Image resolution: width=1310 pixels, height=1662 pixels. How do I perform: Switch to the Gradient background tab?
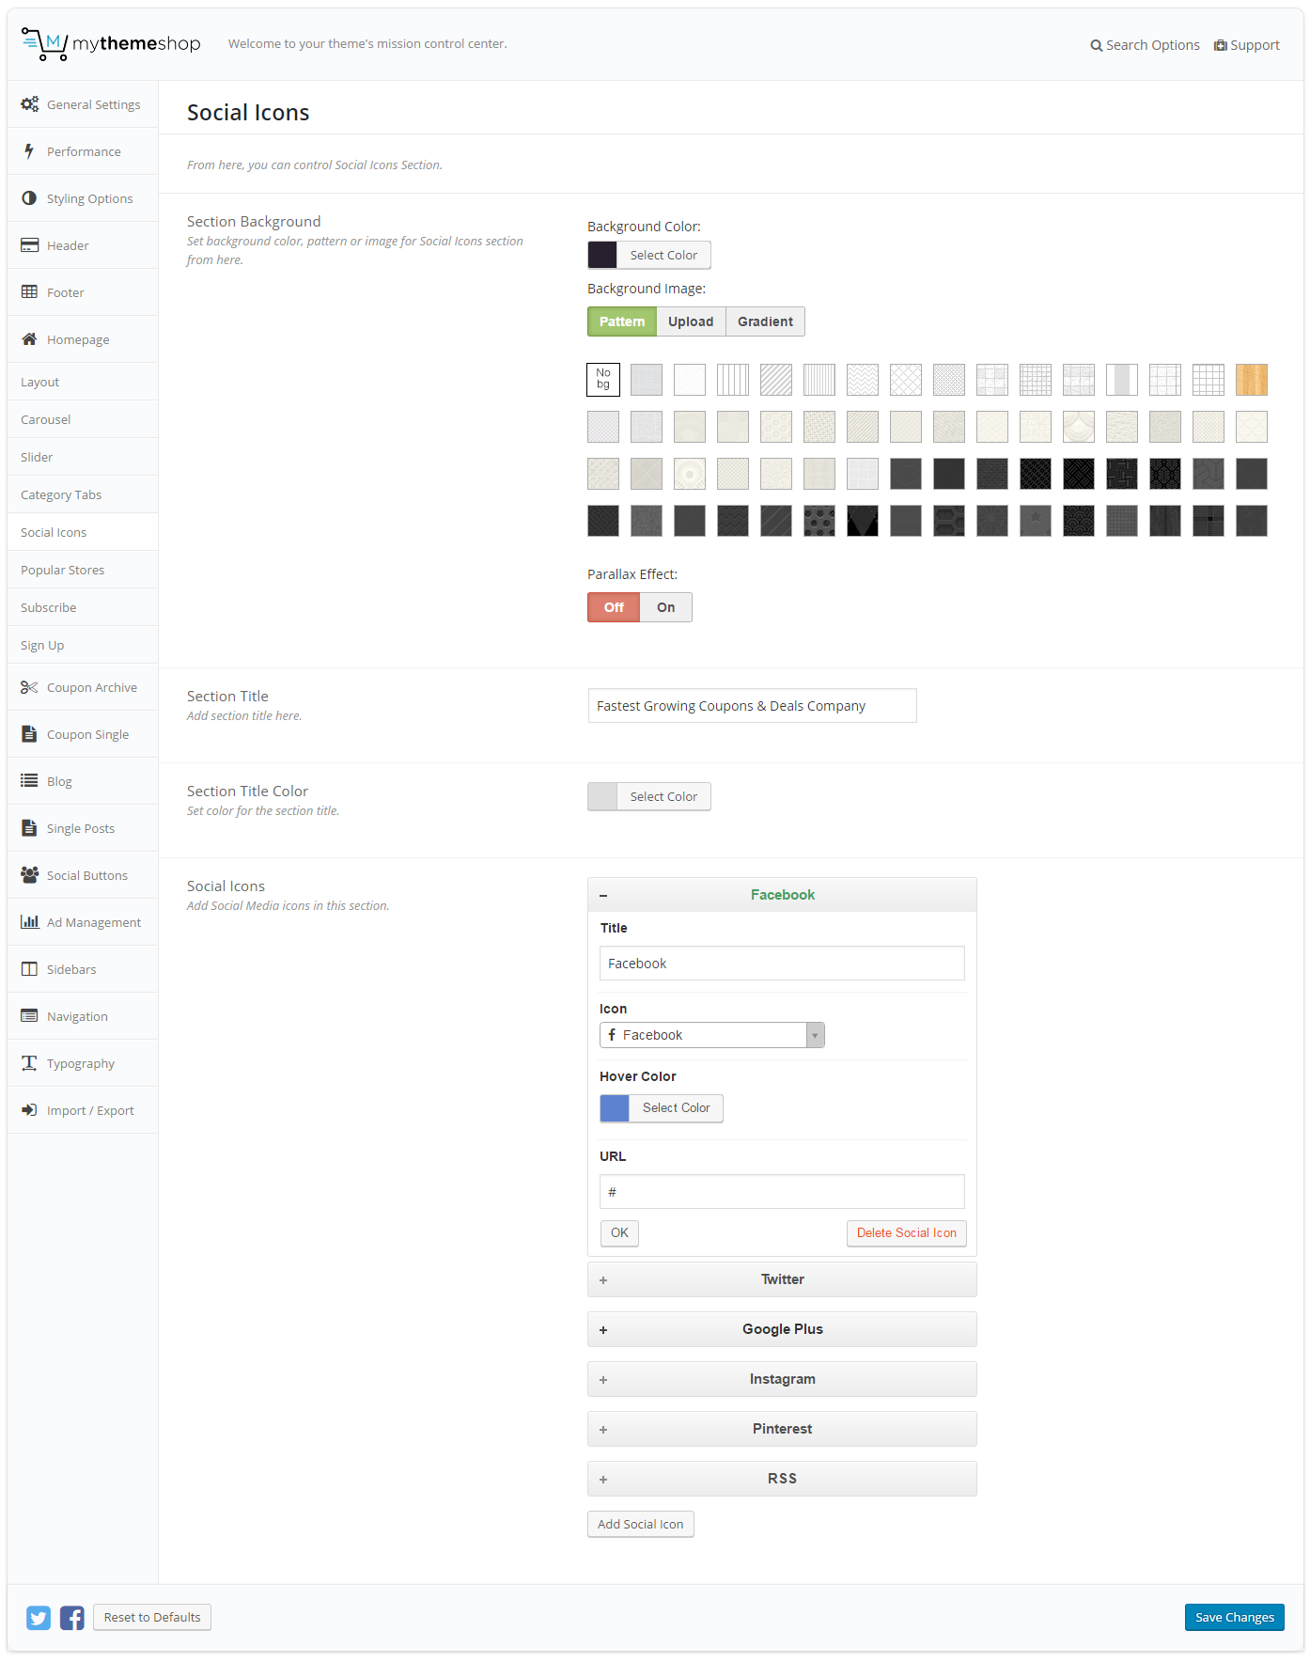[x=765, y=321]
